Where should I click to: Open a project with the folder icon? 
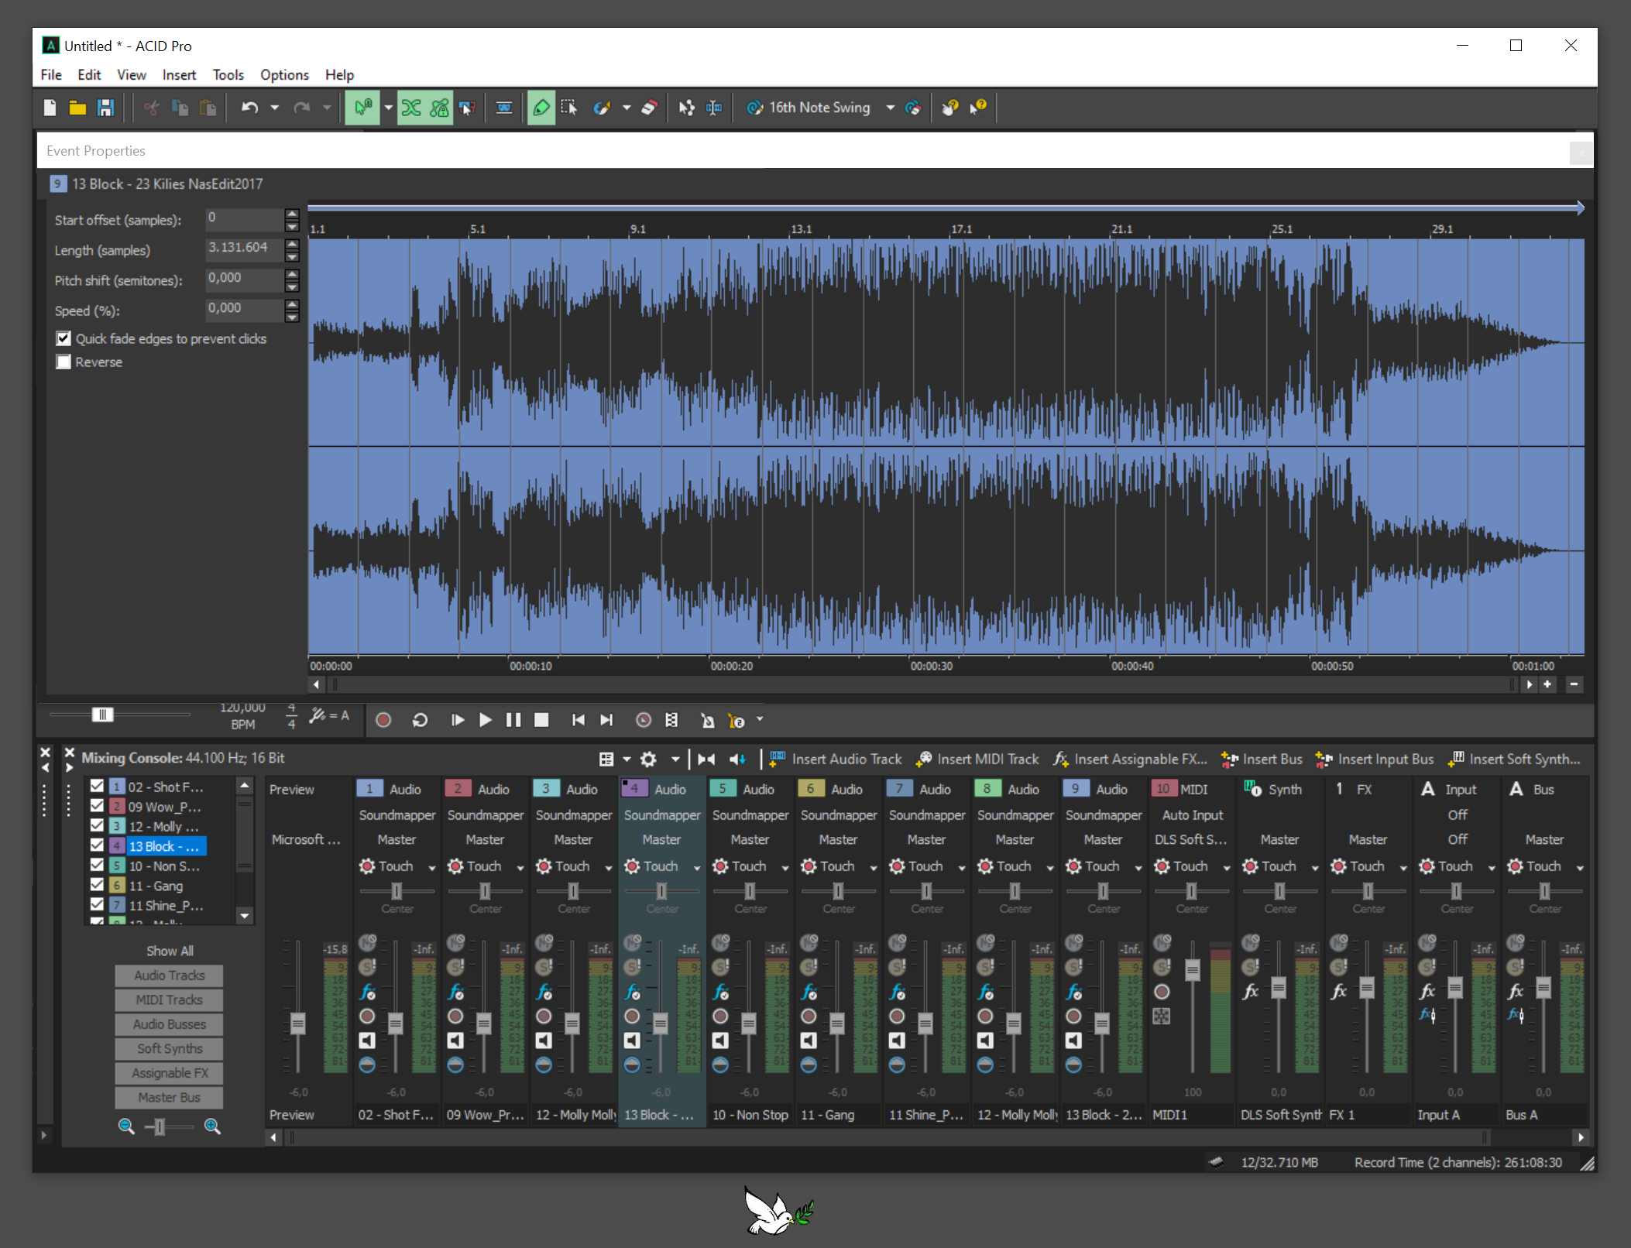pos(77,108)
